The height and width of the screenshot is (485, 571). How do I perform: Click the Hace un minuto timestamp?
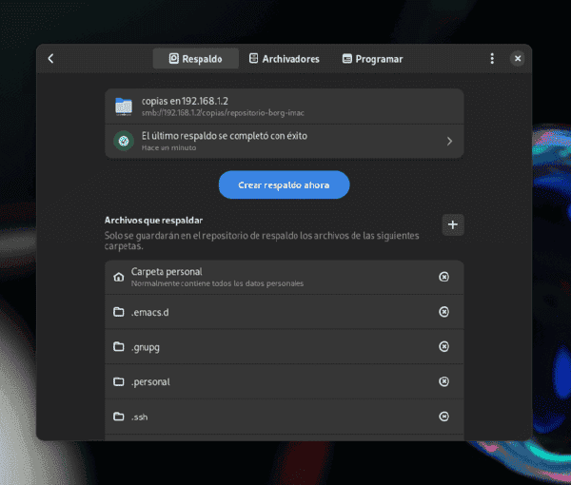(168, 147)
